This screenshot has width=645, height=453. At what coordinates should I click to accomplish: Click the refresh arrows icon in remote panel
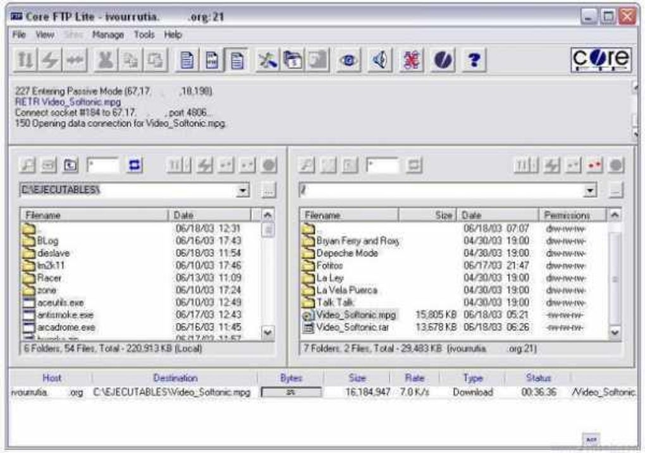pos(414,166)
